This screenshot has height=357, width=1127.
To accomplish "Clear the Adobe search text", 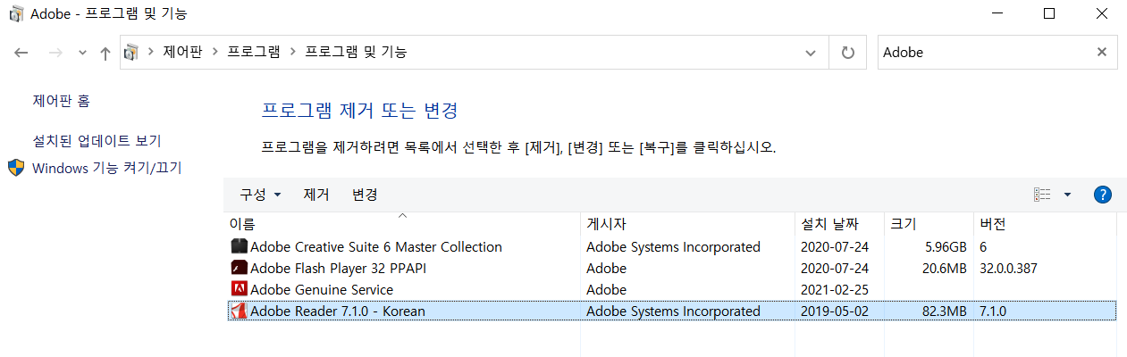I will 1102,52.
